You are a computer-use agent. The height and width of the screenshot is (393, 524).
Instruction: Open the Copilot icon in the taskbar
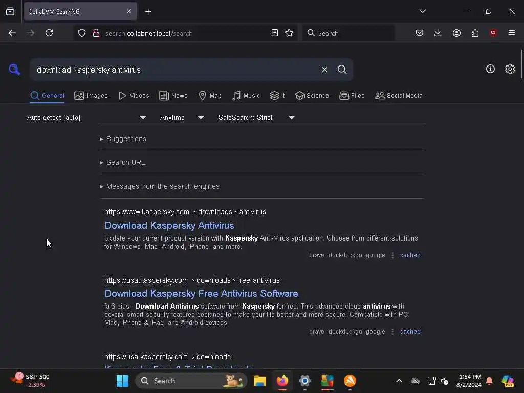[x=508, y=381]
